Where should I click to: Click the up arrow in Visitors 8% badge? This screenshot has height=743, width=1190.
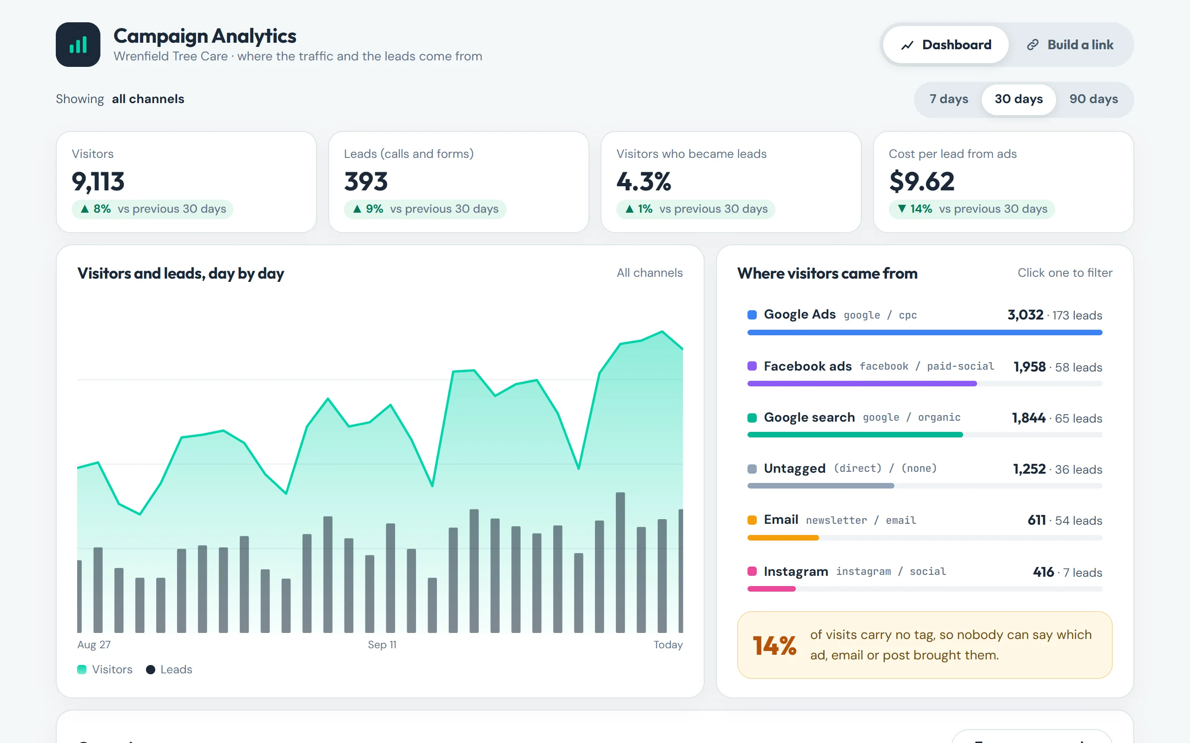[85, 209]
